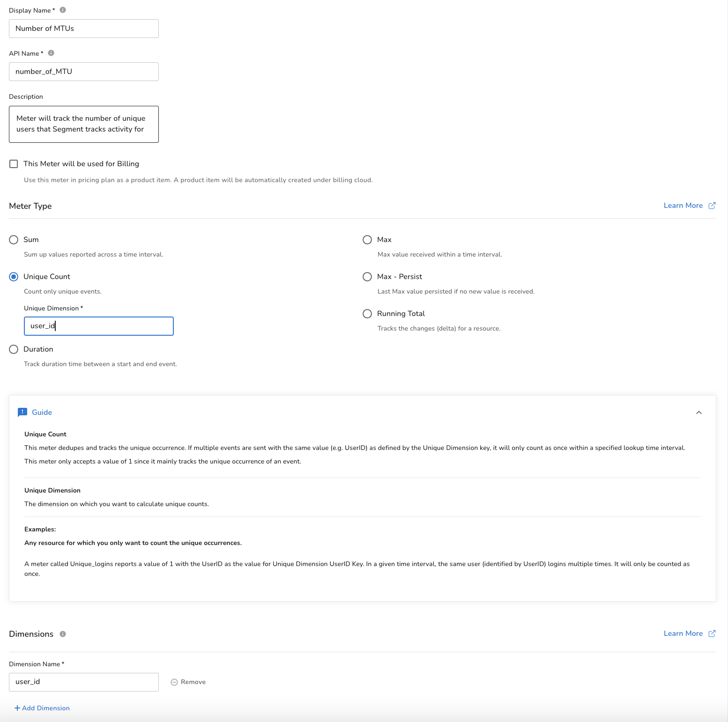This screenshot has height=722, width=728.
Task: Select the Duration meter type
Action: pyautogui.click(x=14, y=349)
